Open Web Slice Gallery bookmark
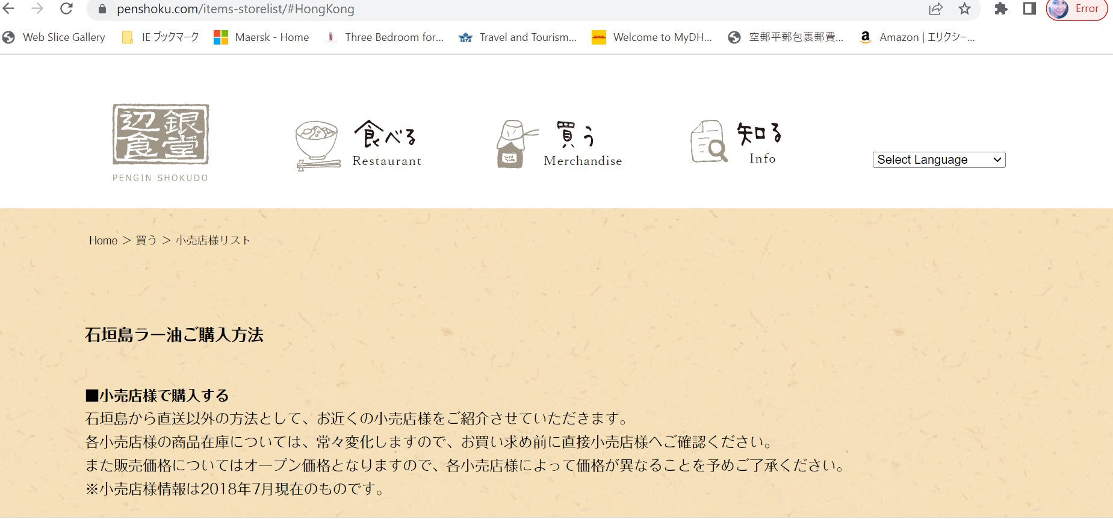 [x=54, y=37]
